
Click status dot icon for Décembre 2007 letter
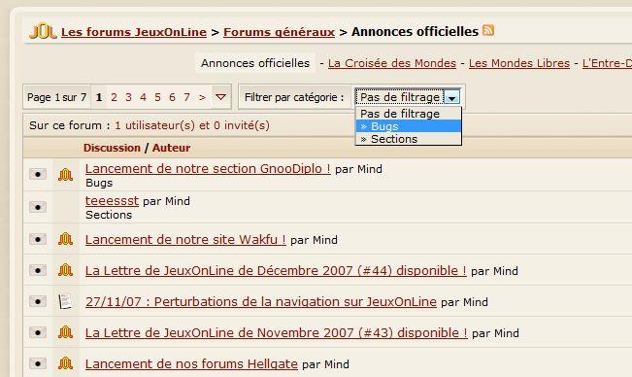point(38,270)
